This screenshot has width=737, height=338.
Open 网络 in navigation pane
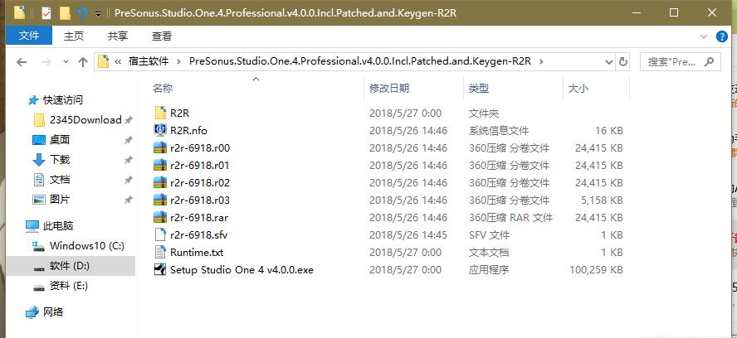coord(44,311)
